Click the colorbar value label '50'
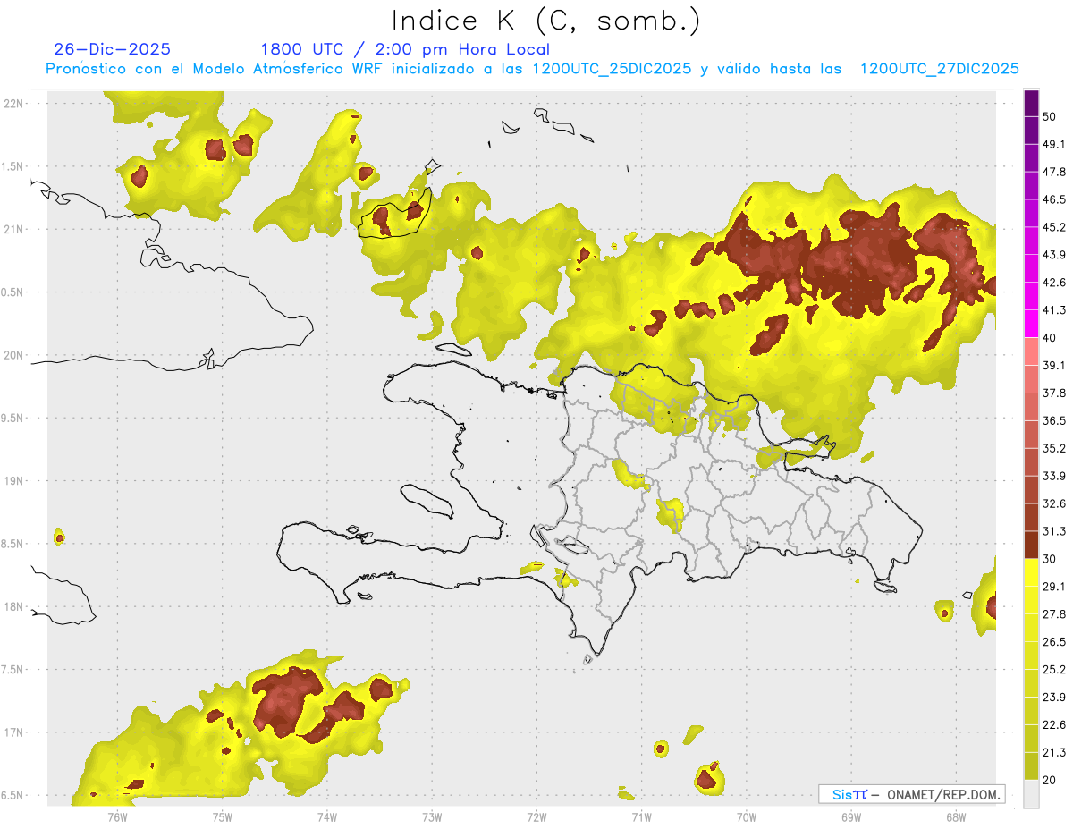 point(1049,116)
